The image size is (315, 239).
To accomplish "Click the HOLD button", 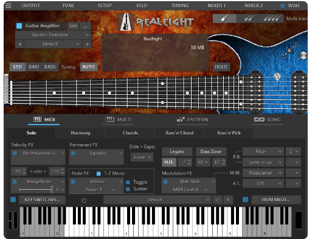I will 221,67.
